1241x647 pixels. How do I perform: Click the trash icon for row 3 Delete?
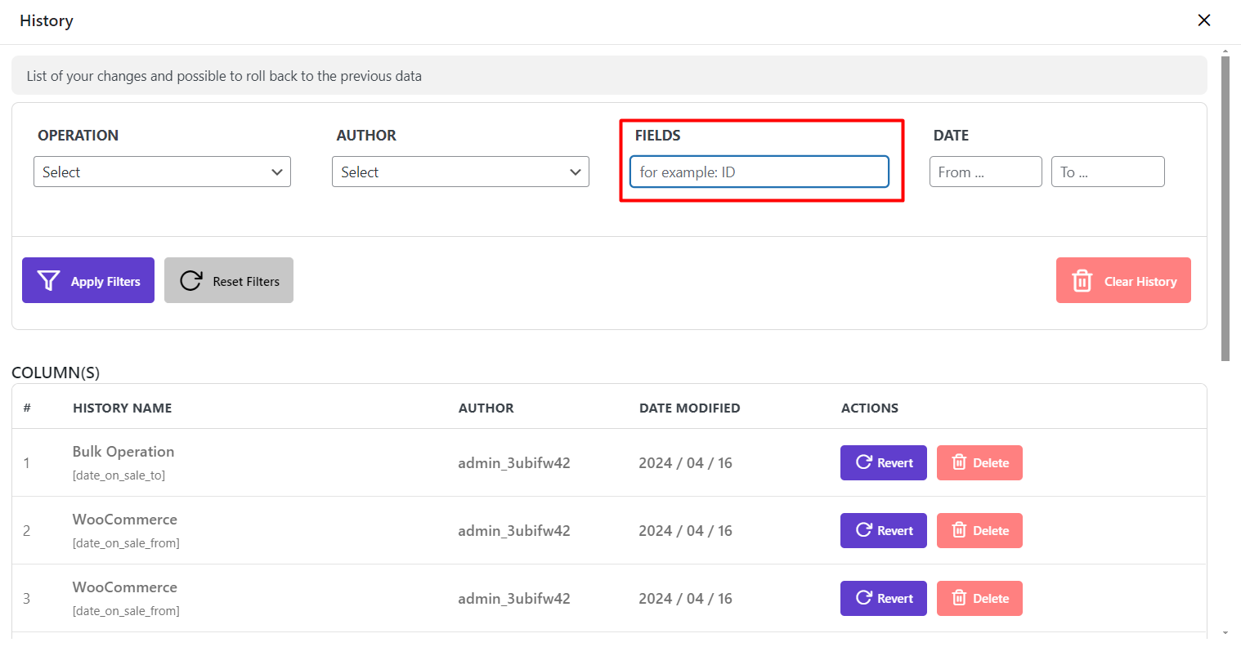pos(960,598)
